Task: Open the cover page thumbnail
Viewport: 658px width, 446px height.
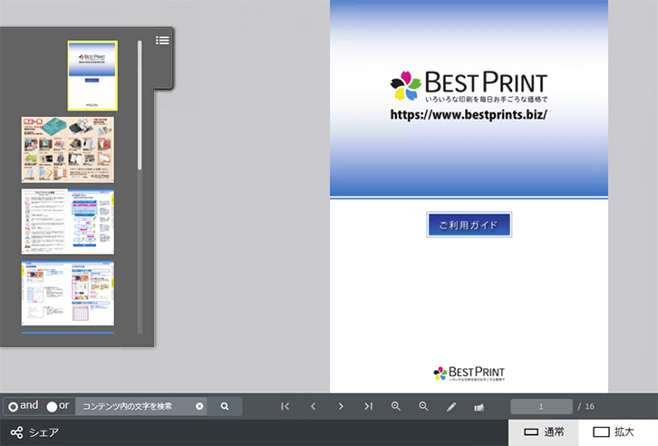Action: tap(92, 75)
